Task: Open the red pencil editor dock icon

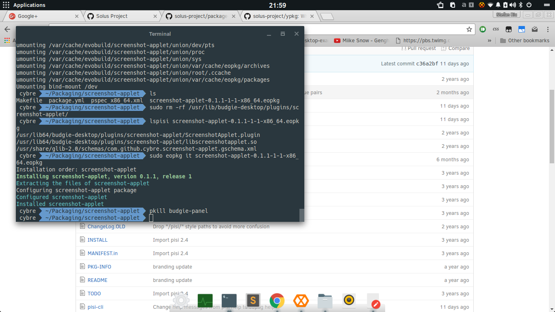Action: [374, 302]
